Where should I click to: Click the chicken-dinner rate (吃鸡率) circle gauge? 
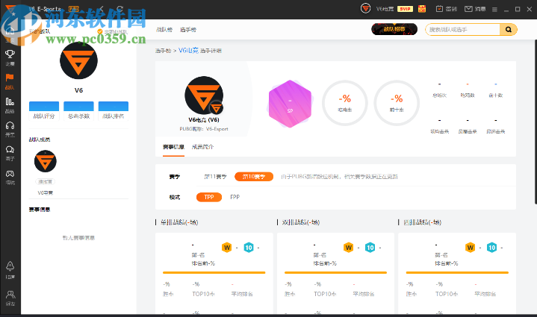pyautogui.click(x=345, y=103)
